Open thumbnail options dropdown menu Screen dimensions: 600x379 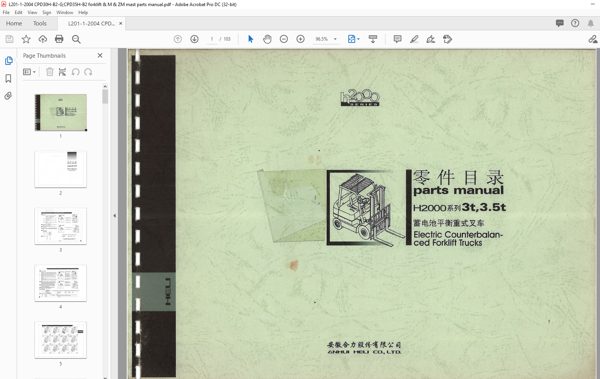coord(29,72)
